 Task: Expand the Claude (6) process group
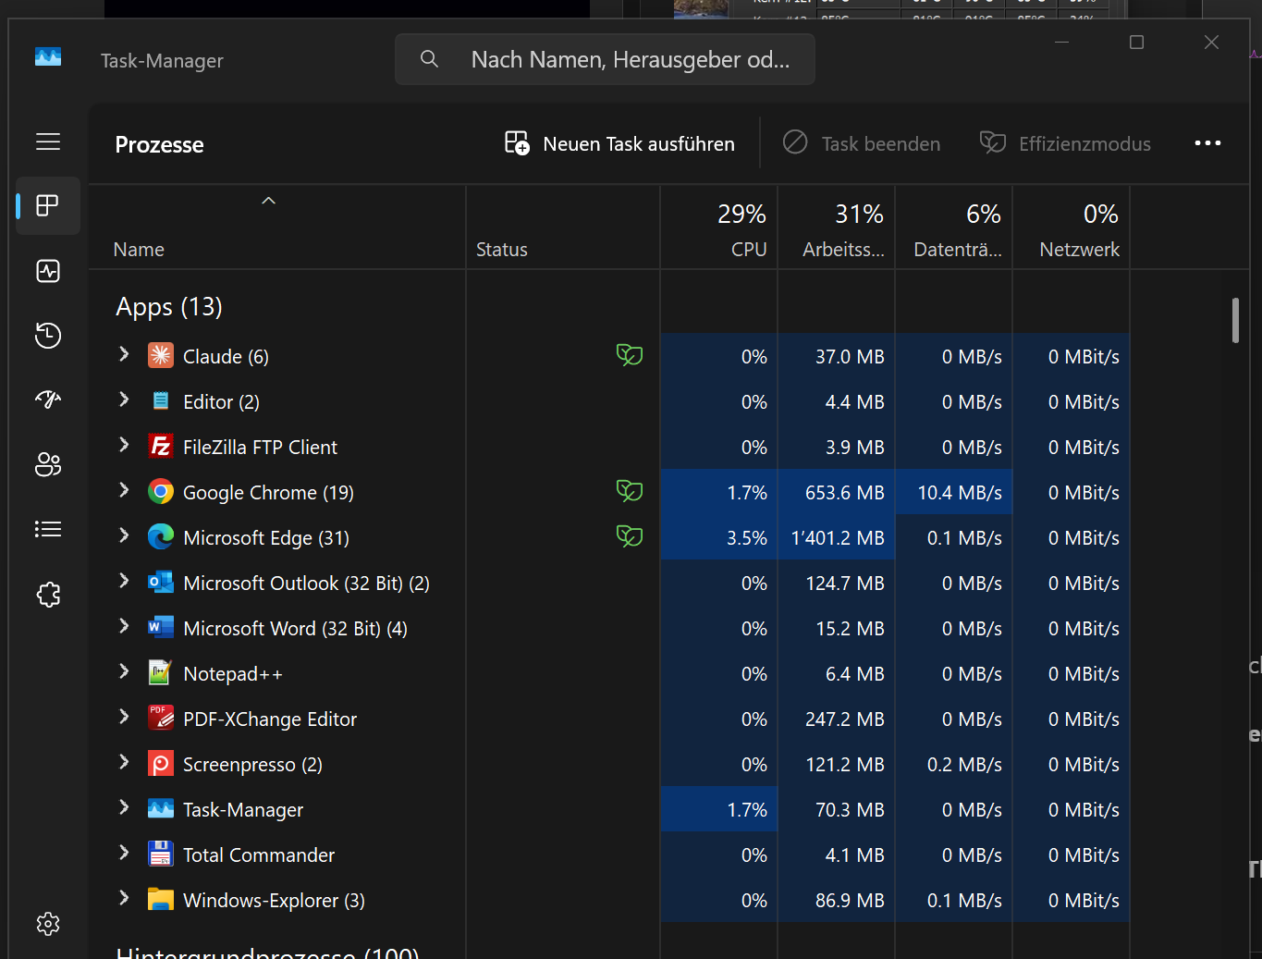[124, 354]
